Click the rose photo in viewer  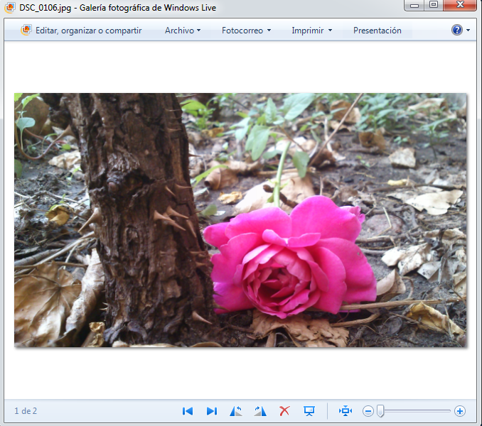(x=240, y=220)
